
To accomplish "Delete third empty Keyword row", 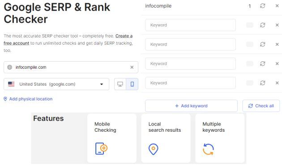I will click(277, 64).
